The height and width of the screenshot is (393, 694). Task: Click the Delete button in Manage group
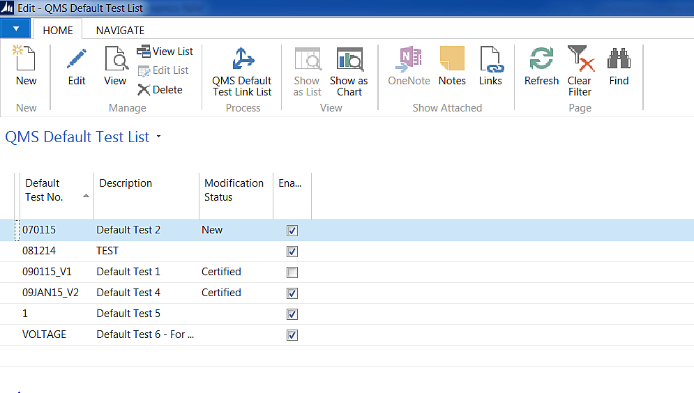pyautogui.click(x=160, y=90)
